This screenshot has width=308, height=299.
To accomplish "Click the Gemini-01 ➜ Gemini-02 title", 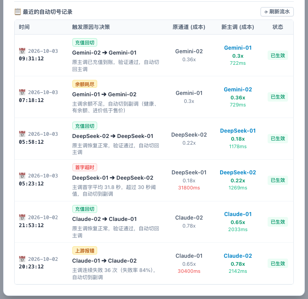I will click(104, 94).
